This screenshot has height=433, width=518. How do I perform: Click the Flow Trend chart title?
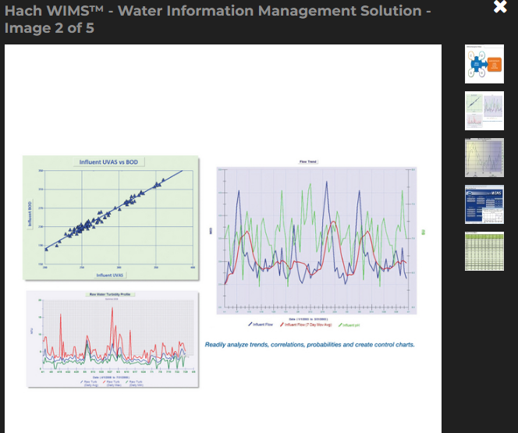point(308,161)
